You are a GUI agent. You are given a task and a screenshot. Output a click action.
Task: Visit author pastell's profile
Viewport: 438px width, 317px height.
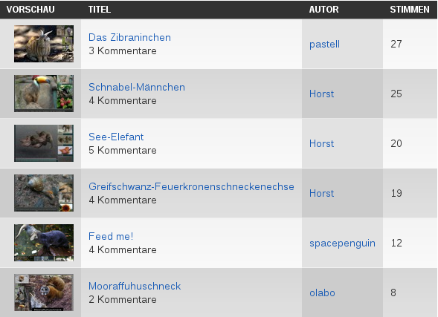point(324,44)
